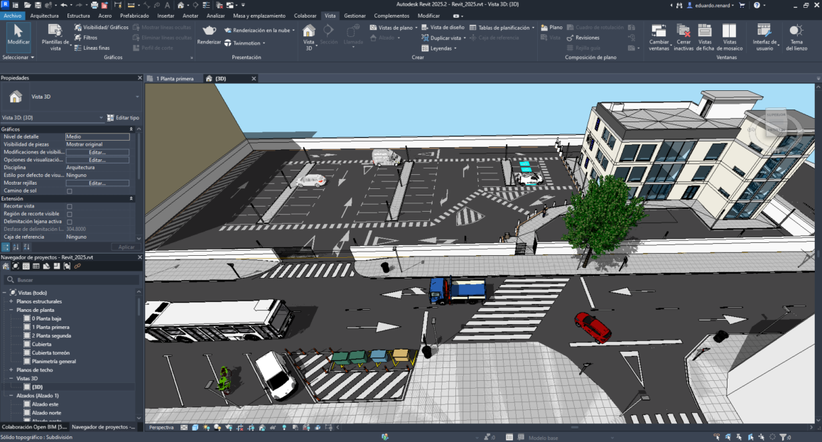Viewport: 822px width, 442px height.
Task: Check the Recortar vista option
Action: (x=70, y=206)
